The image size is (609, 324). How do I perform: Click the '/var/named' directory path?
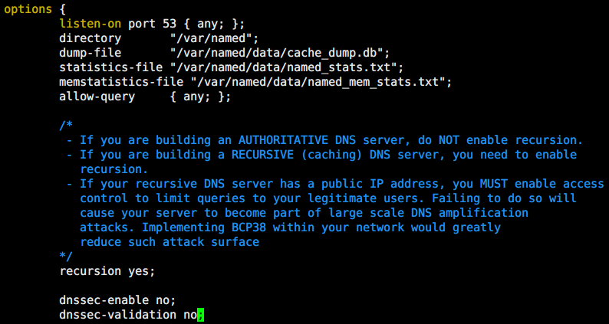click(215, 38)
